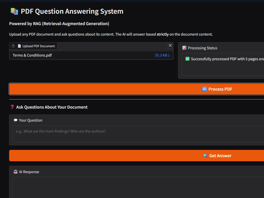Click the PDF Question Answering System heading

72,11
